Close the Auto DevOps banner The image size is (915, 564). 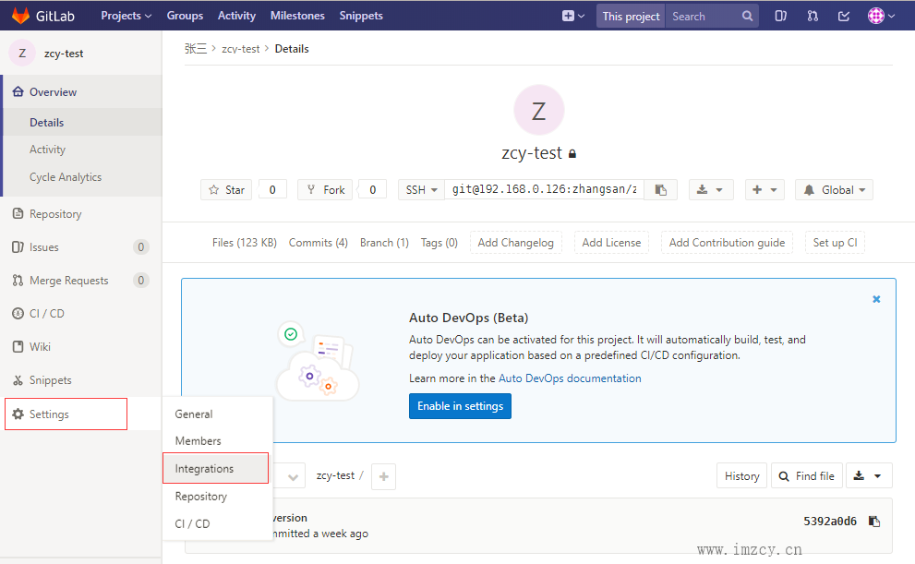pyautogui.click(x=876, y=299)
